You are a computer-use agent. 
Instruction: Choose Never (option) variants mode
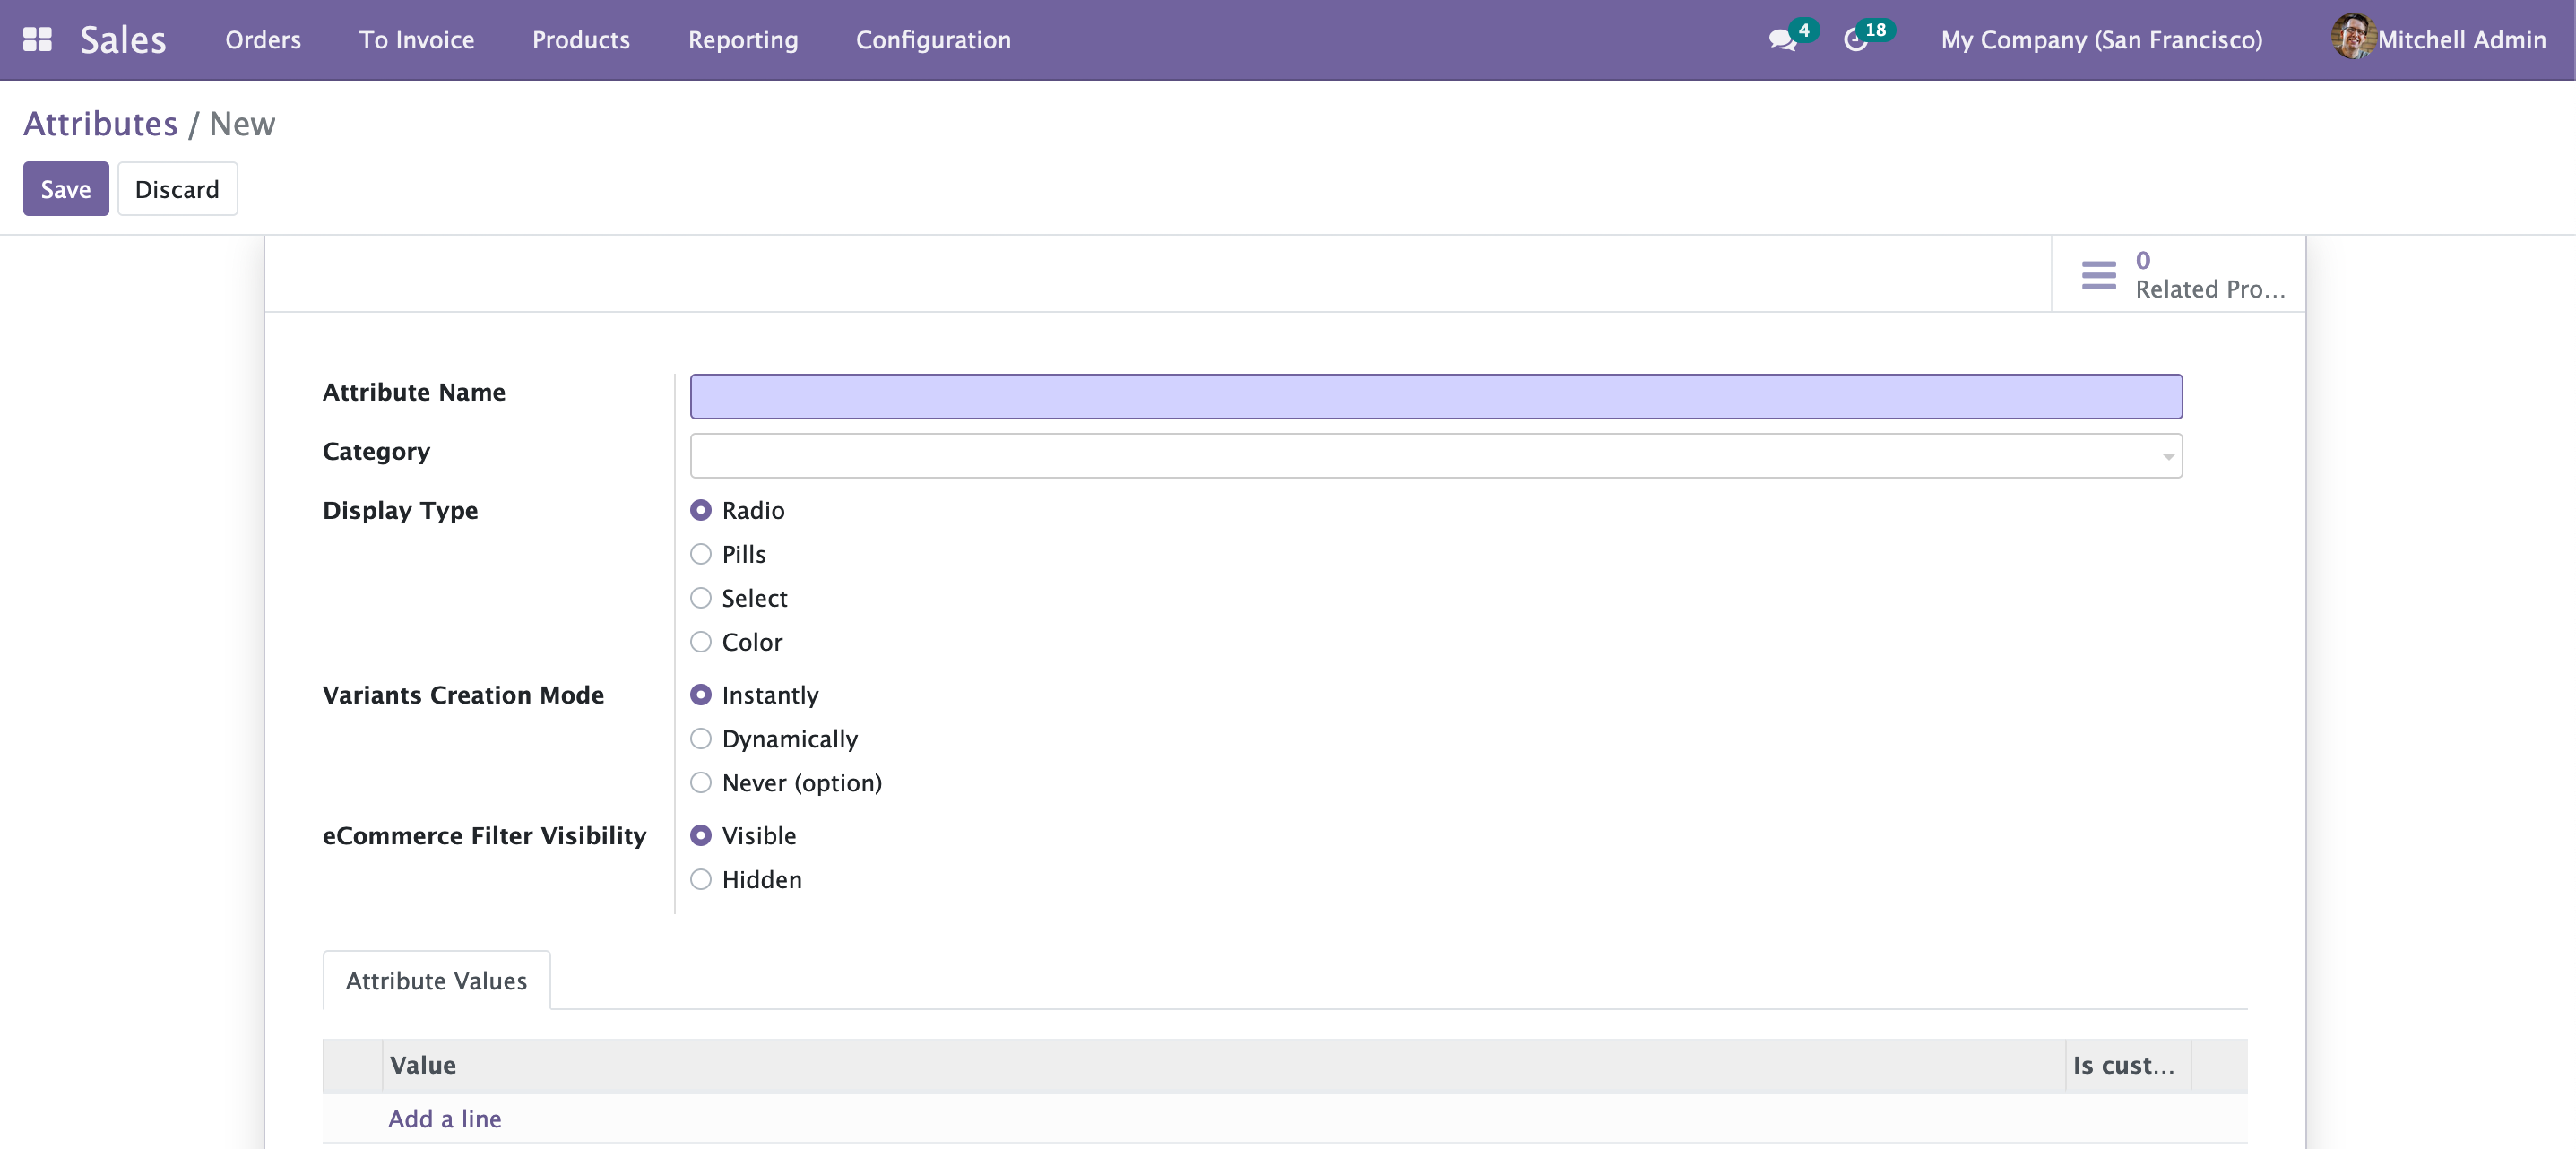[x=701, y=783]
